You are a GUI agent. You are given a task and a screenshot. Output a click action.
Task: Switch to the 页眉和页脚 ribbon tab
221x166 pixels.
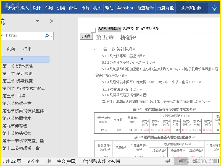[x=191, y=8]
